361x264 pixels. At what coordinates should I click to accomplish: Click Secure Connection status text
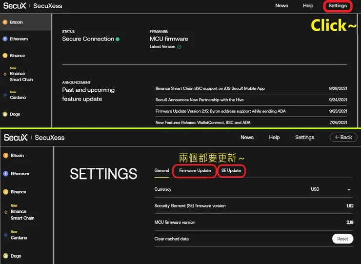click(x=88, y=39)
